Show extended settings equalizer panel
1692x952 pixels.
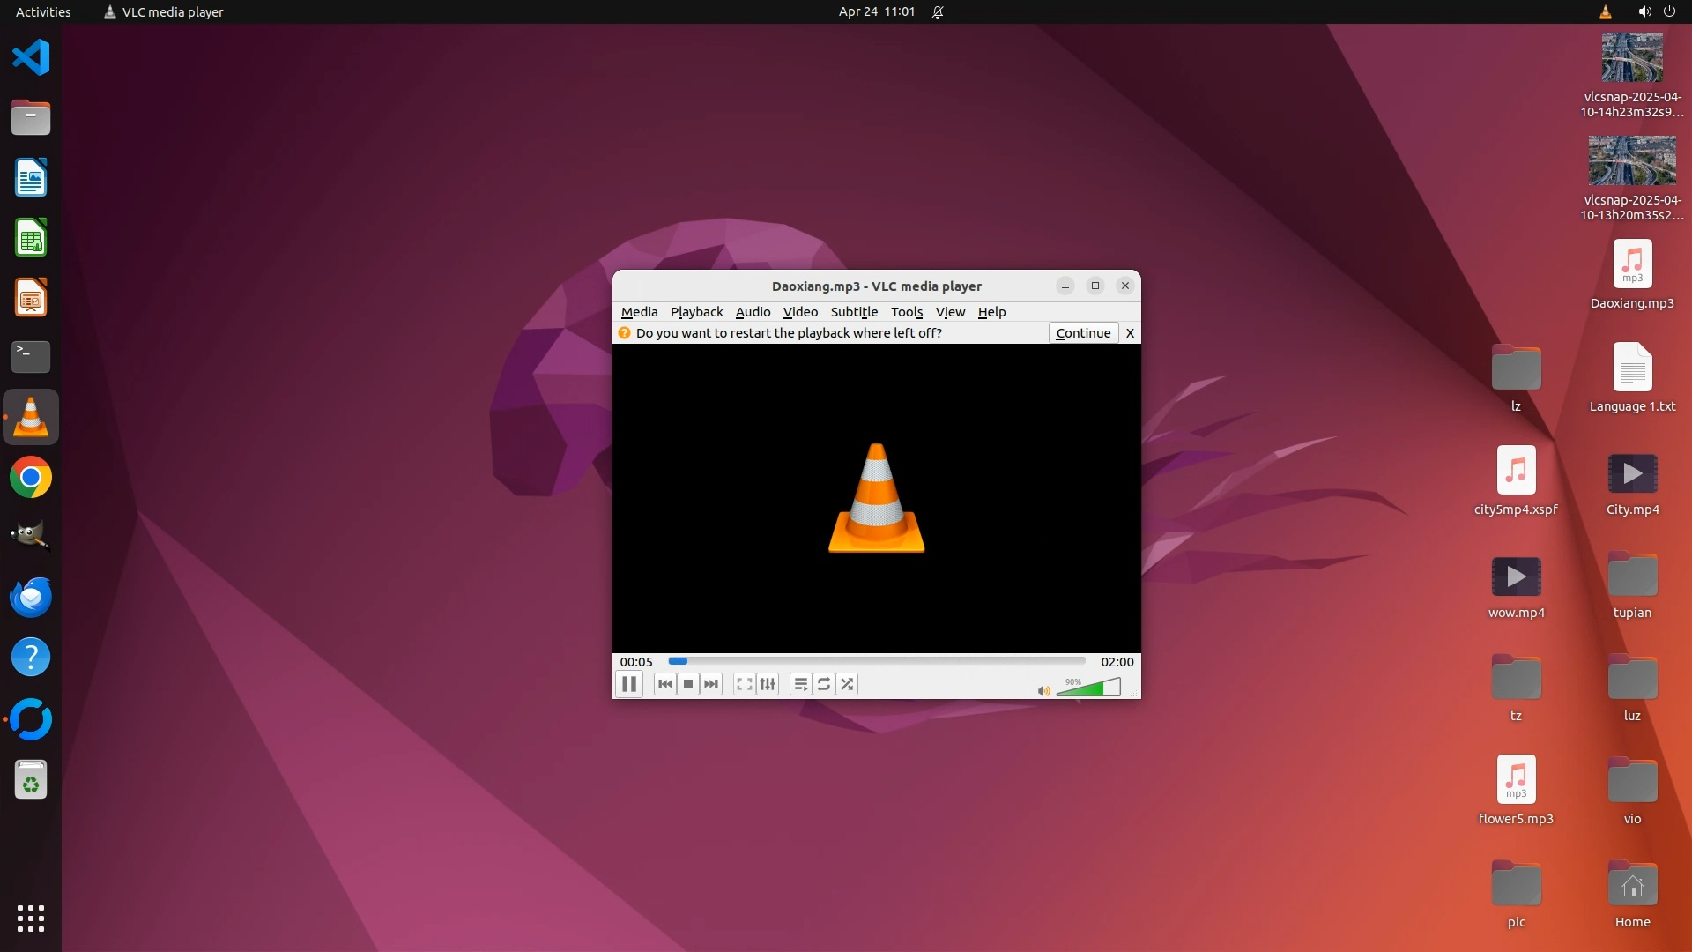(x=768, y=684)
